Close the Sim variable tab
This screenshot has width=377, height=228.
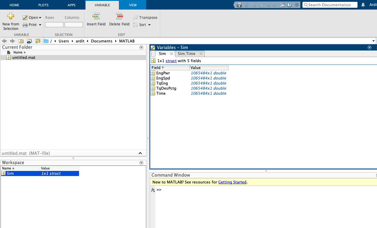(x=172, y=54)
